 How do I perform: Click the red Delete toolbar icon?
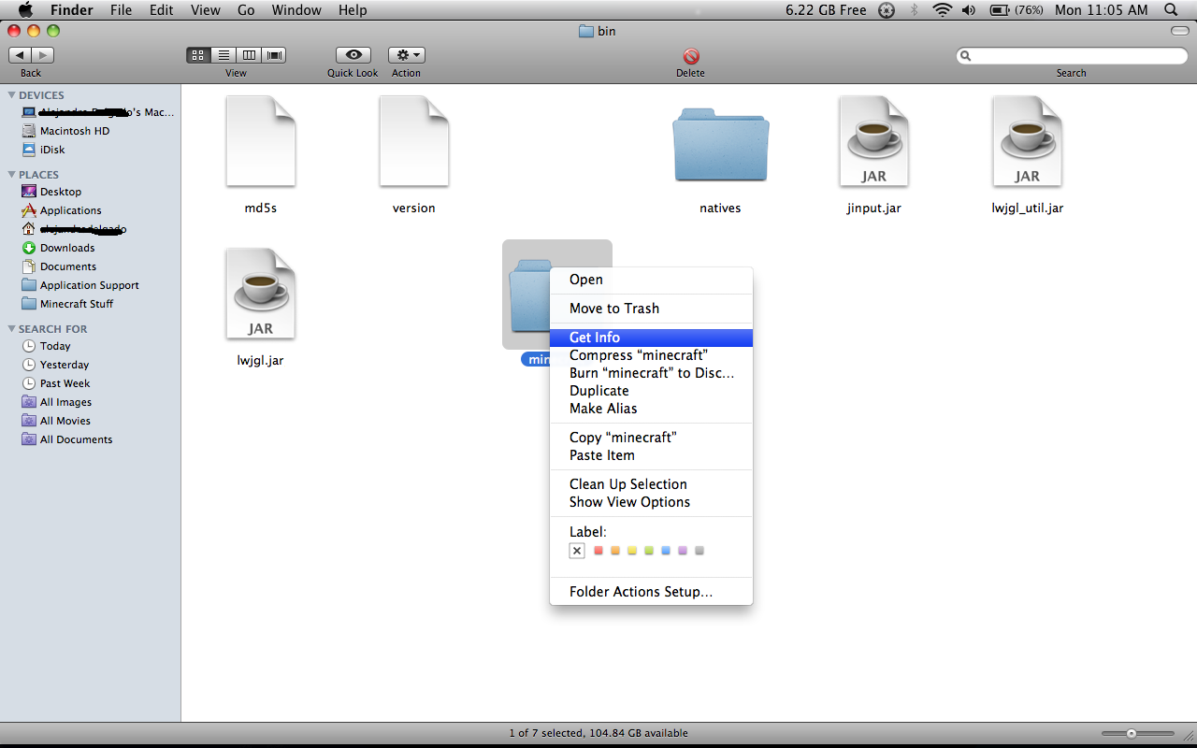coord(691,56)
